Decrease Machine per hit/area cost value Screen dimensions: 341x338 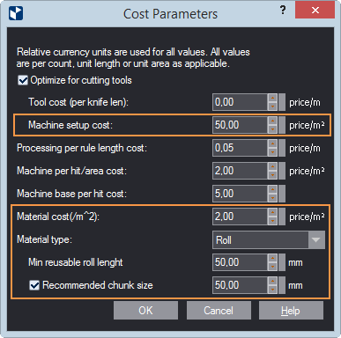pyautogui.click(x=273, y=175)
